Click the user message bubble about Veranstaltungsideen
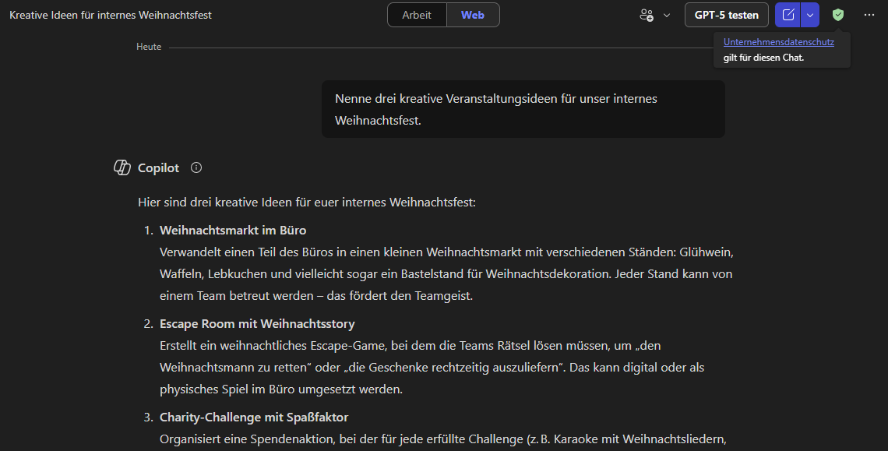Viewport: 888px width, 451px height. 523,109
